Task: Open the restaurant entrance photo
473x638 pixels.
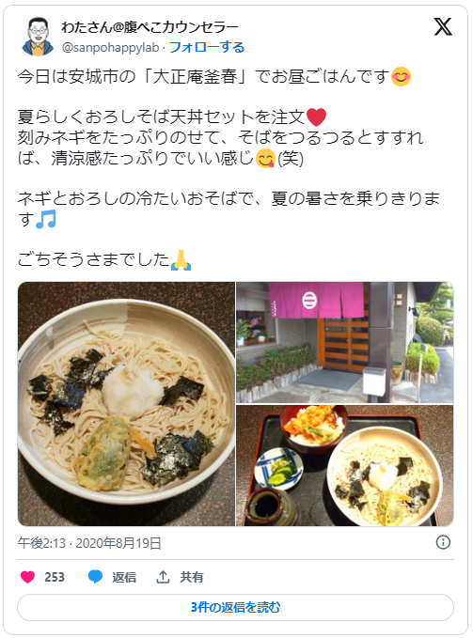Action: 345,342
